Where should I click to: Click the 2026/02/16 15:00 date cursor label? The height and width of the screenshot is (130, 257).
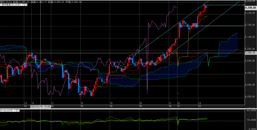point(40,106)
